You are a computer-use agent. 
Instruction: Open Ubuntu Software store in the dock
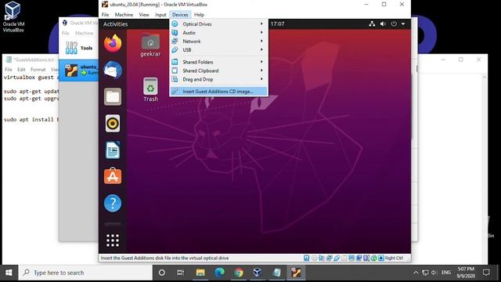[113, 176]
